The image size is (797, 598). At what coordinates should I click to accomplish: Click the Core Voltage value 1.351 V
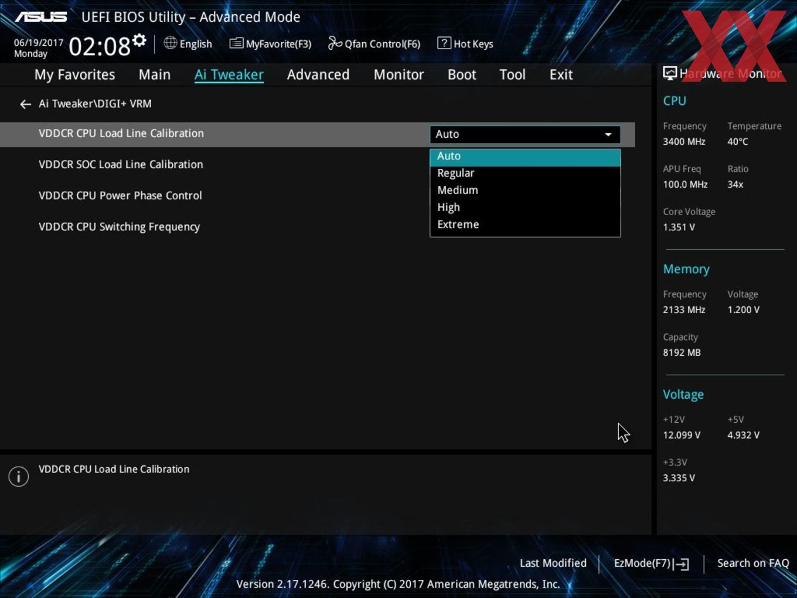point(679,227)
